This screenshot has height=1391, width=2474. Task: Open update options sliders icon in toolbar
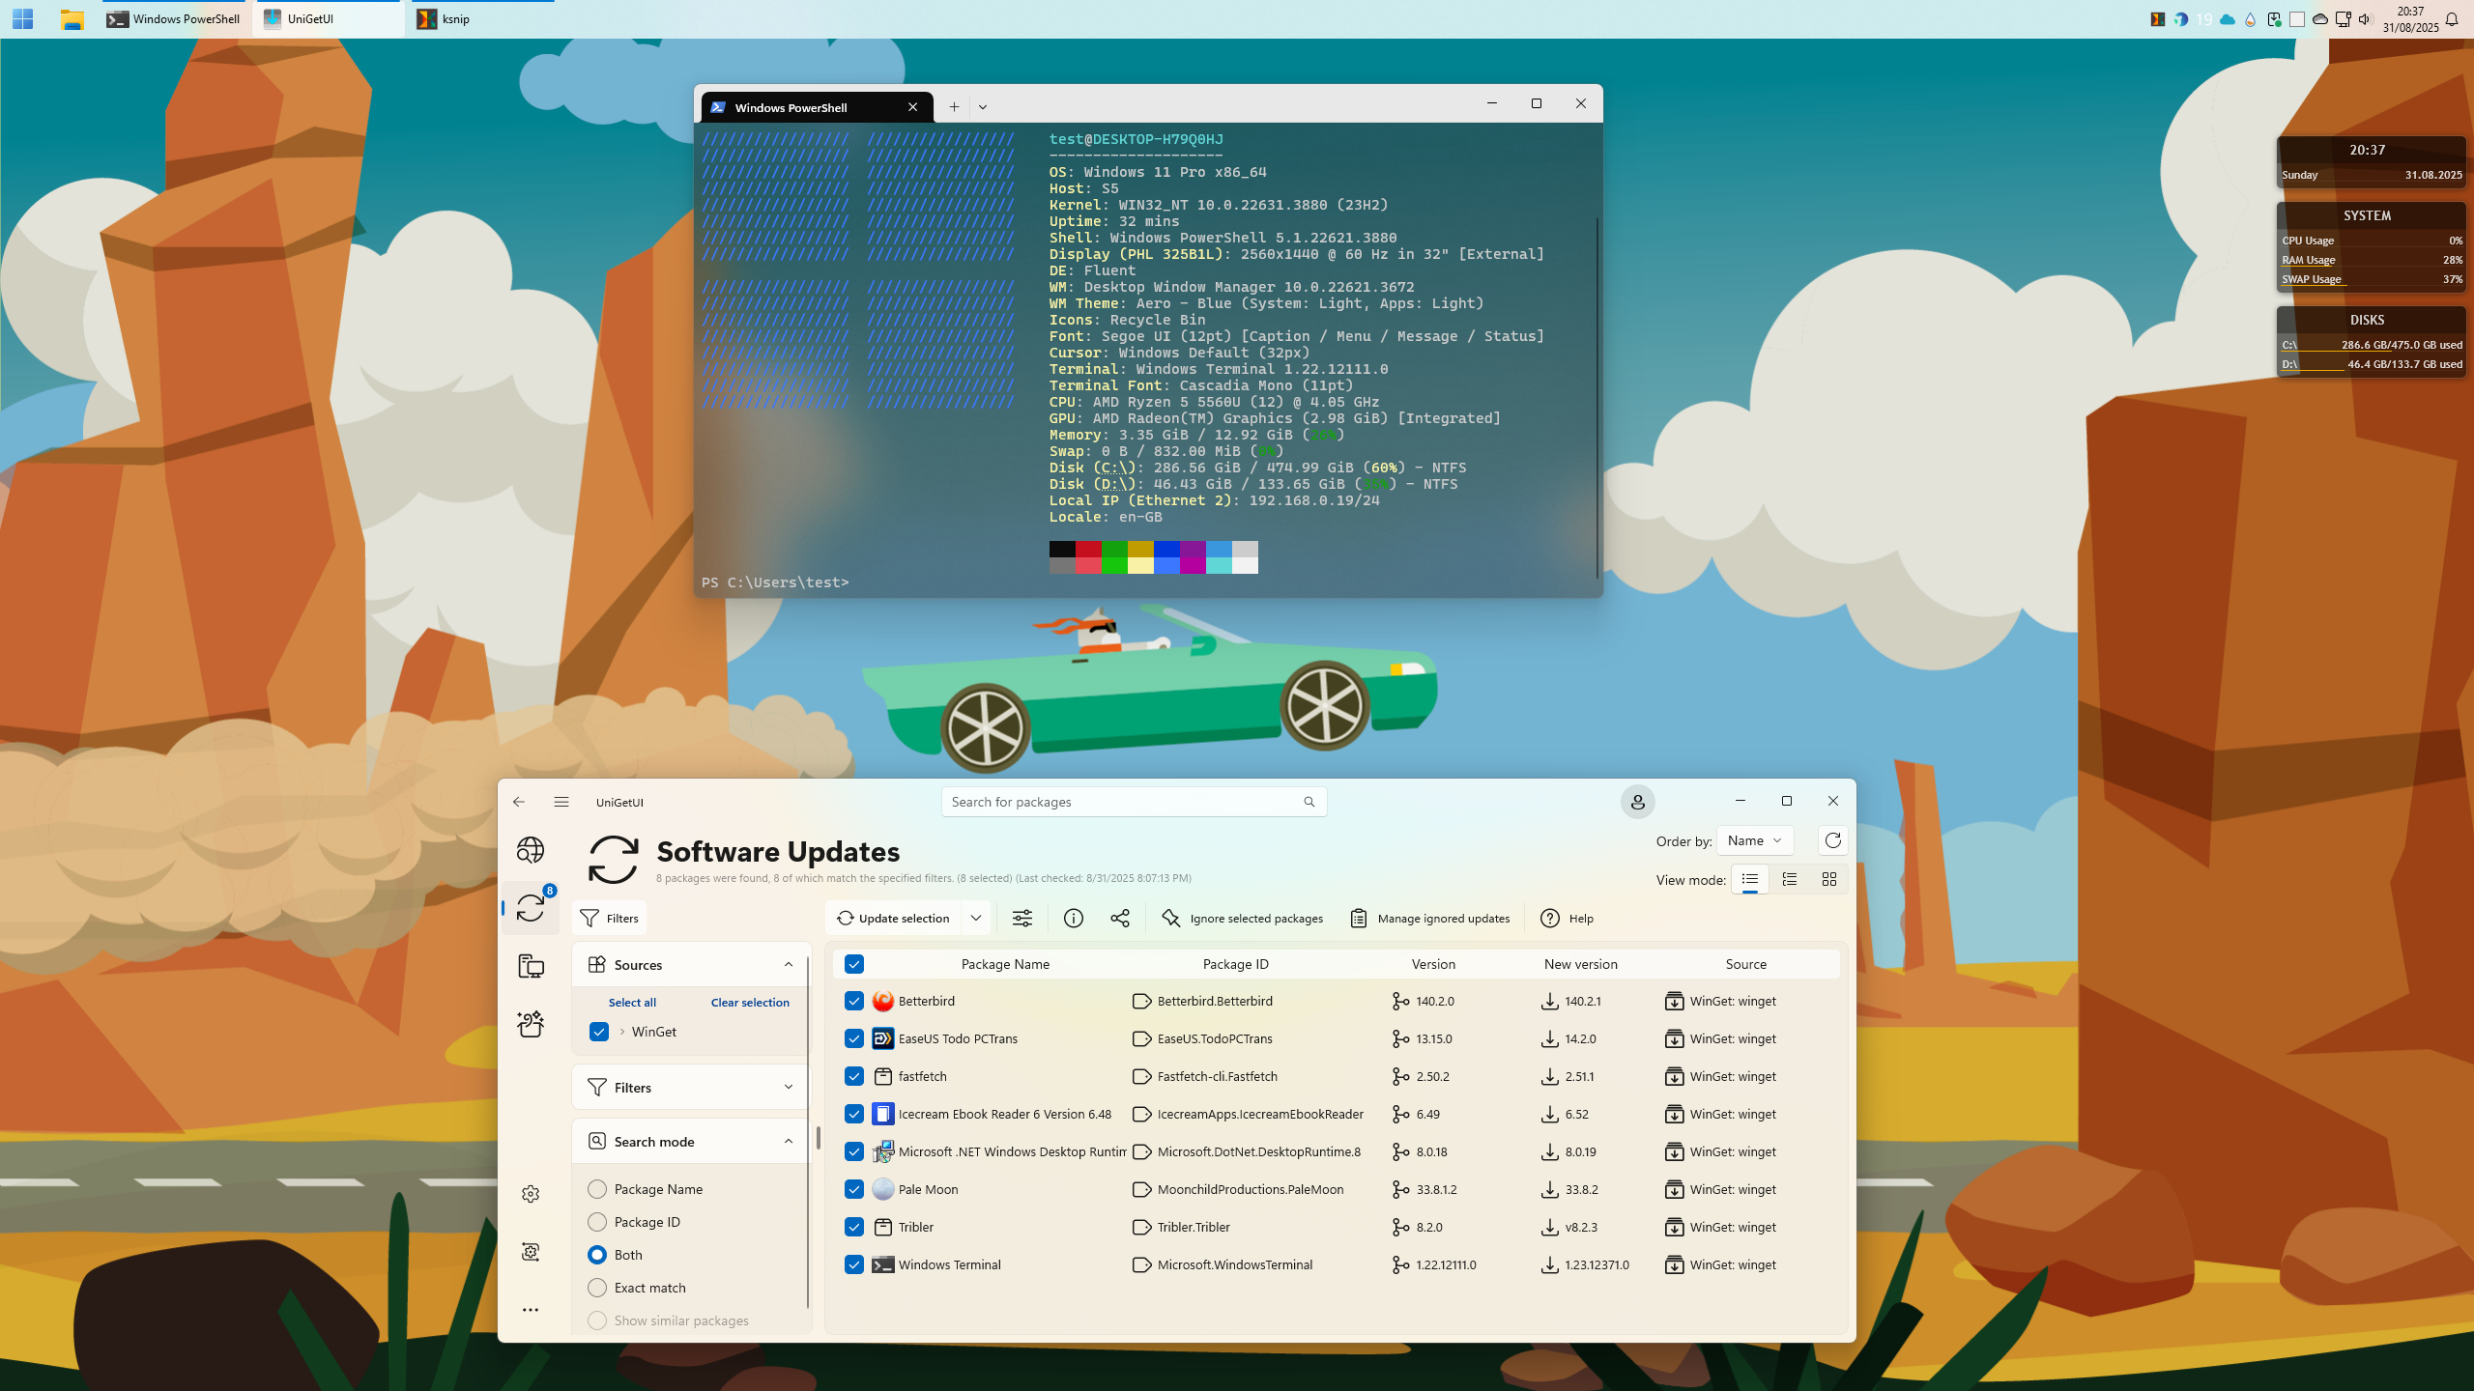click(1022, 919)
